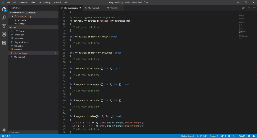
Task: Open the File menu
Action: point(9,3)
